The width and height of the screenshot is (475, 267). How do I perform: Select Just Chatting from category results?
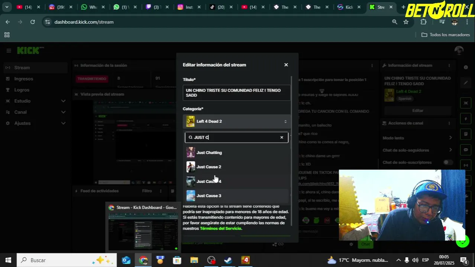click(x=236, y=152)
